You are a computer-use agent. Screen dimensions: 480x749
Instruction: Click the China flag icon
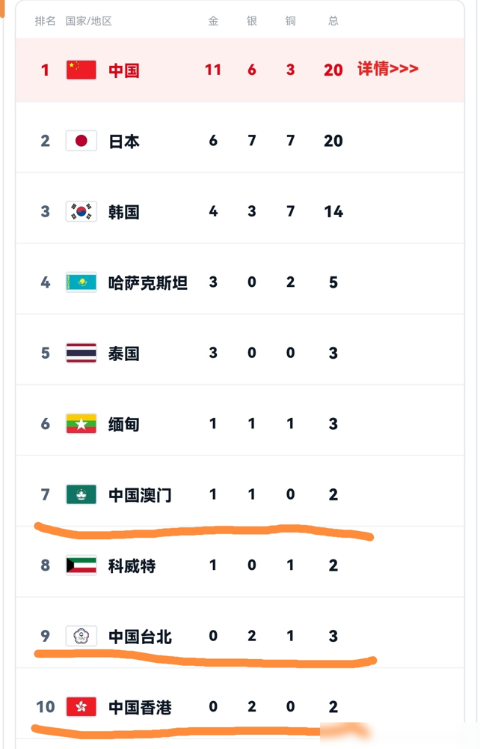point(81,70)
